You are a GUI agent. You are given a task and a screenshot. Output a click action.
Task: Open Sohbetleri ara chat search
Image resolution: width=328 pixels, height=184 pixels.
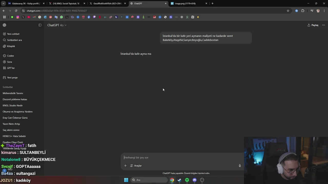pyautogui.click(x=14, y=40)
